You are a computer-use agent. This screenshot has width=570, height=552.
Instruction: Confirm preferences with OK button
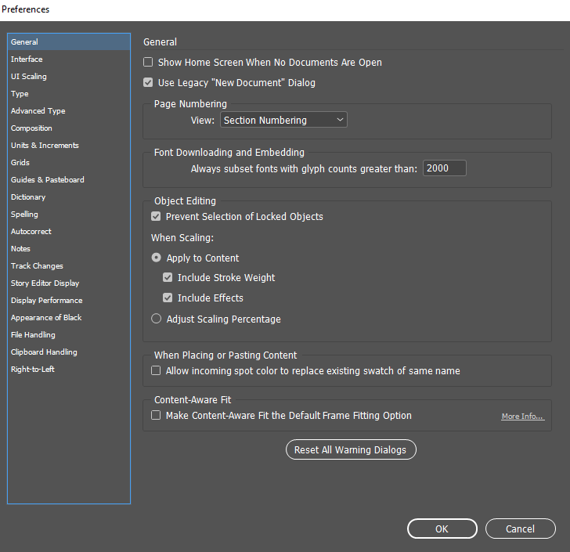[x=442, y=529]
